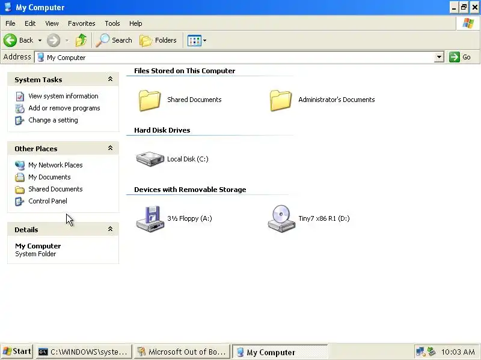
Task: Open Shared Documents in Other Places
Action: (55, 189)
